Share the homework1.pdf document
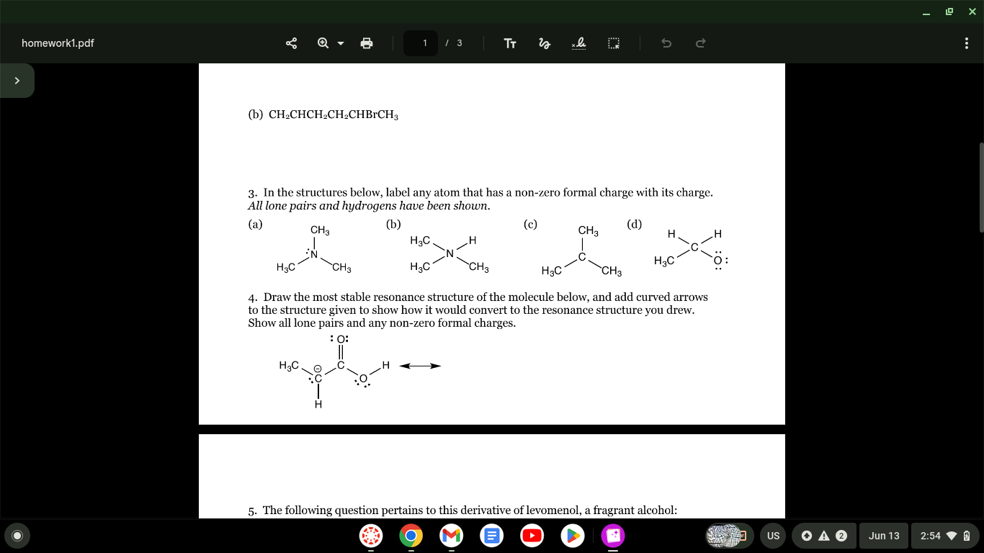The height and width of the screenshot is (553, 984). [x=291, y=43]
